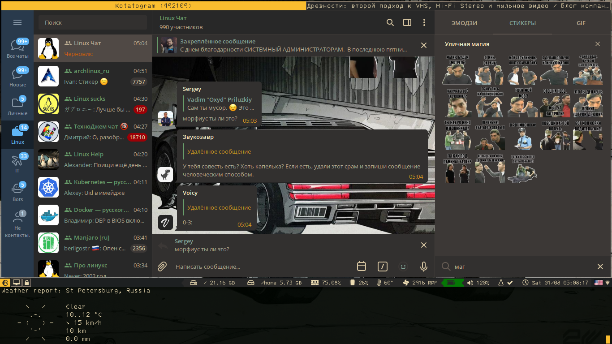The image size is (612, 344).
Task: Send the ОТЕЦ НА ЖЕБЕ sticker
Action: point(555,103)
